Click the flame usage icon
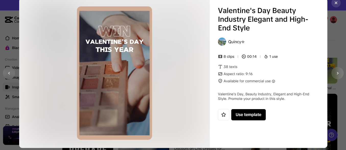 tap(266, 56)
